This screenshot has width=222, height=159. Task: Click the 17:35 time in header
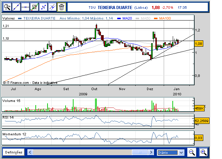(x=182, y=8)
